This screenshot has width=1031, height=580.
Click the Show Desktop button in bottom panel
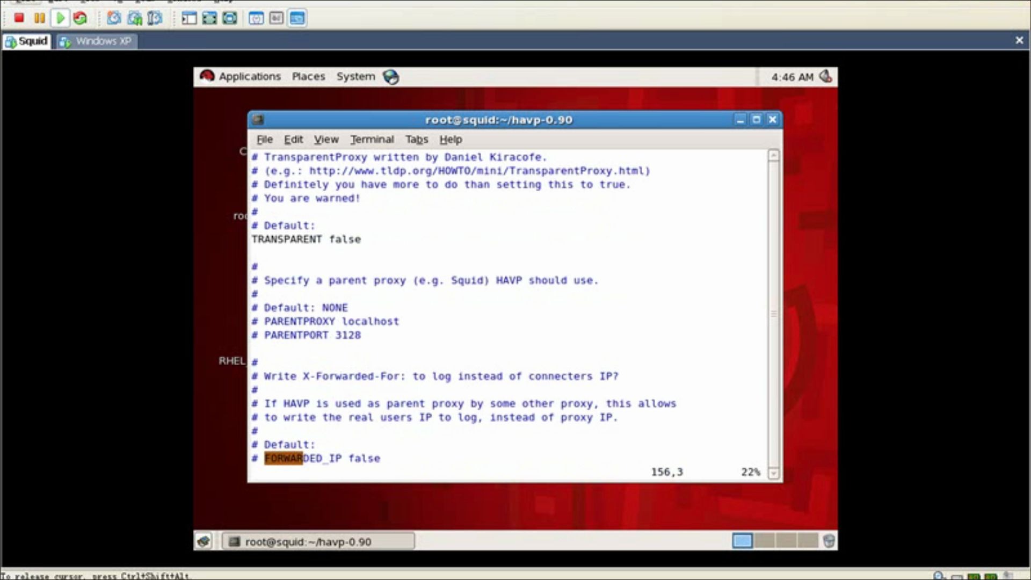coord(204,541)
